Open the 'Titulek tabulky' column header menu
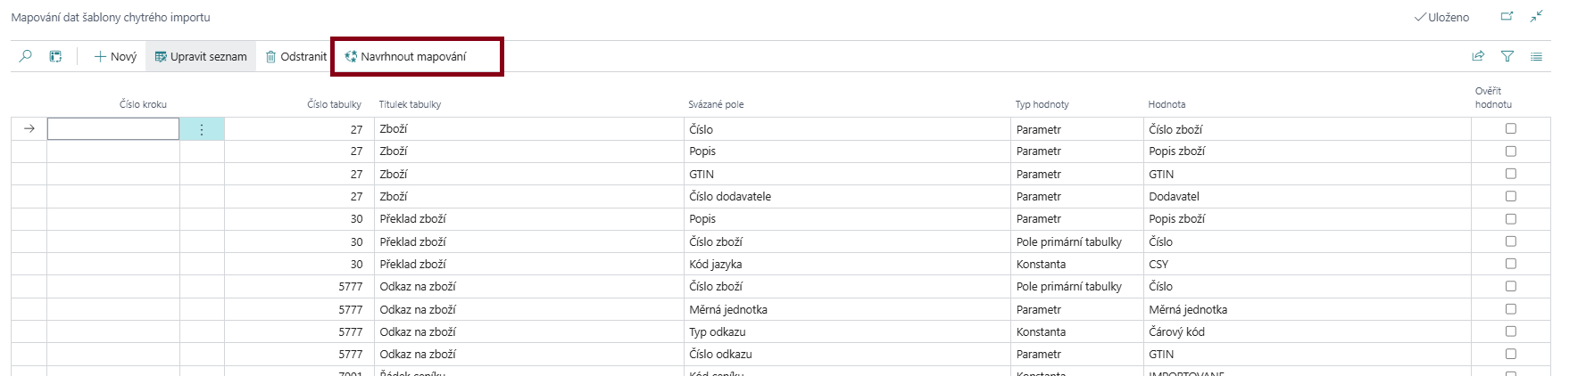 pyautogui.click(x=410, y=104)
